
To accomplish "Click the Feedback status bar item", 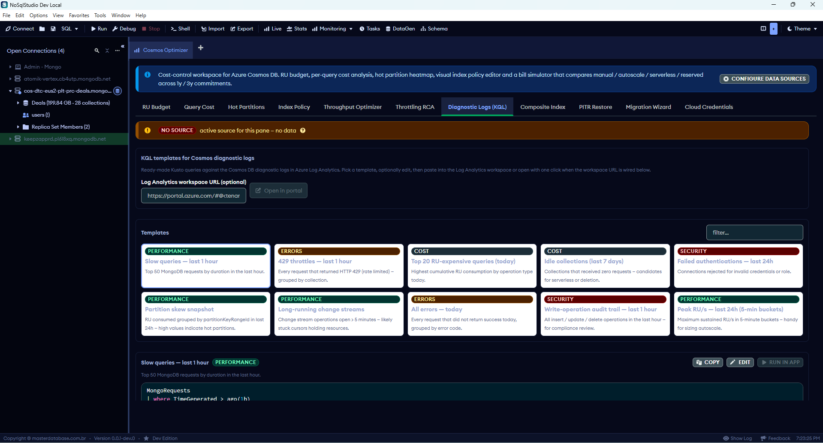I will tap(775, 438).
